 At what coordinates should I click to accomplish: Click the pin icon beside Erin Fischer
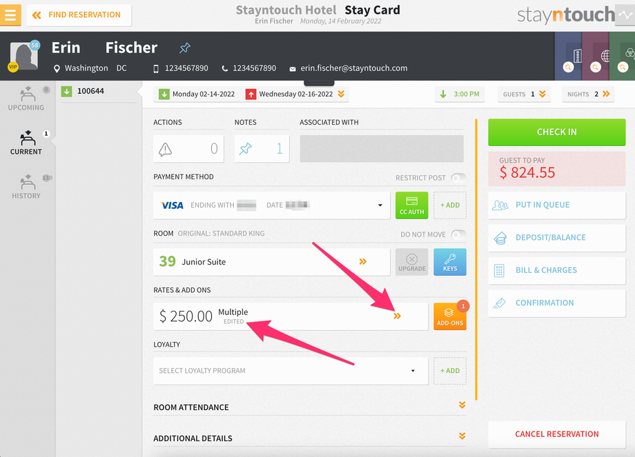(185, 48)
